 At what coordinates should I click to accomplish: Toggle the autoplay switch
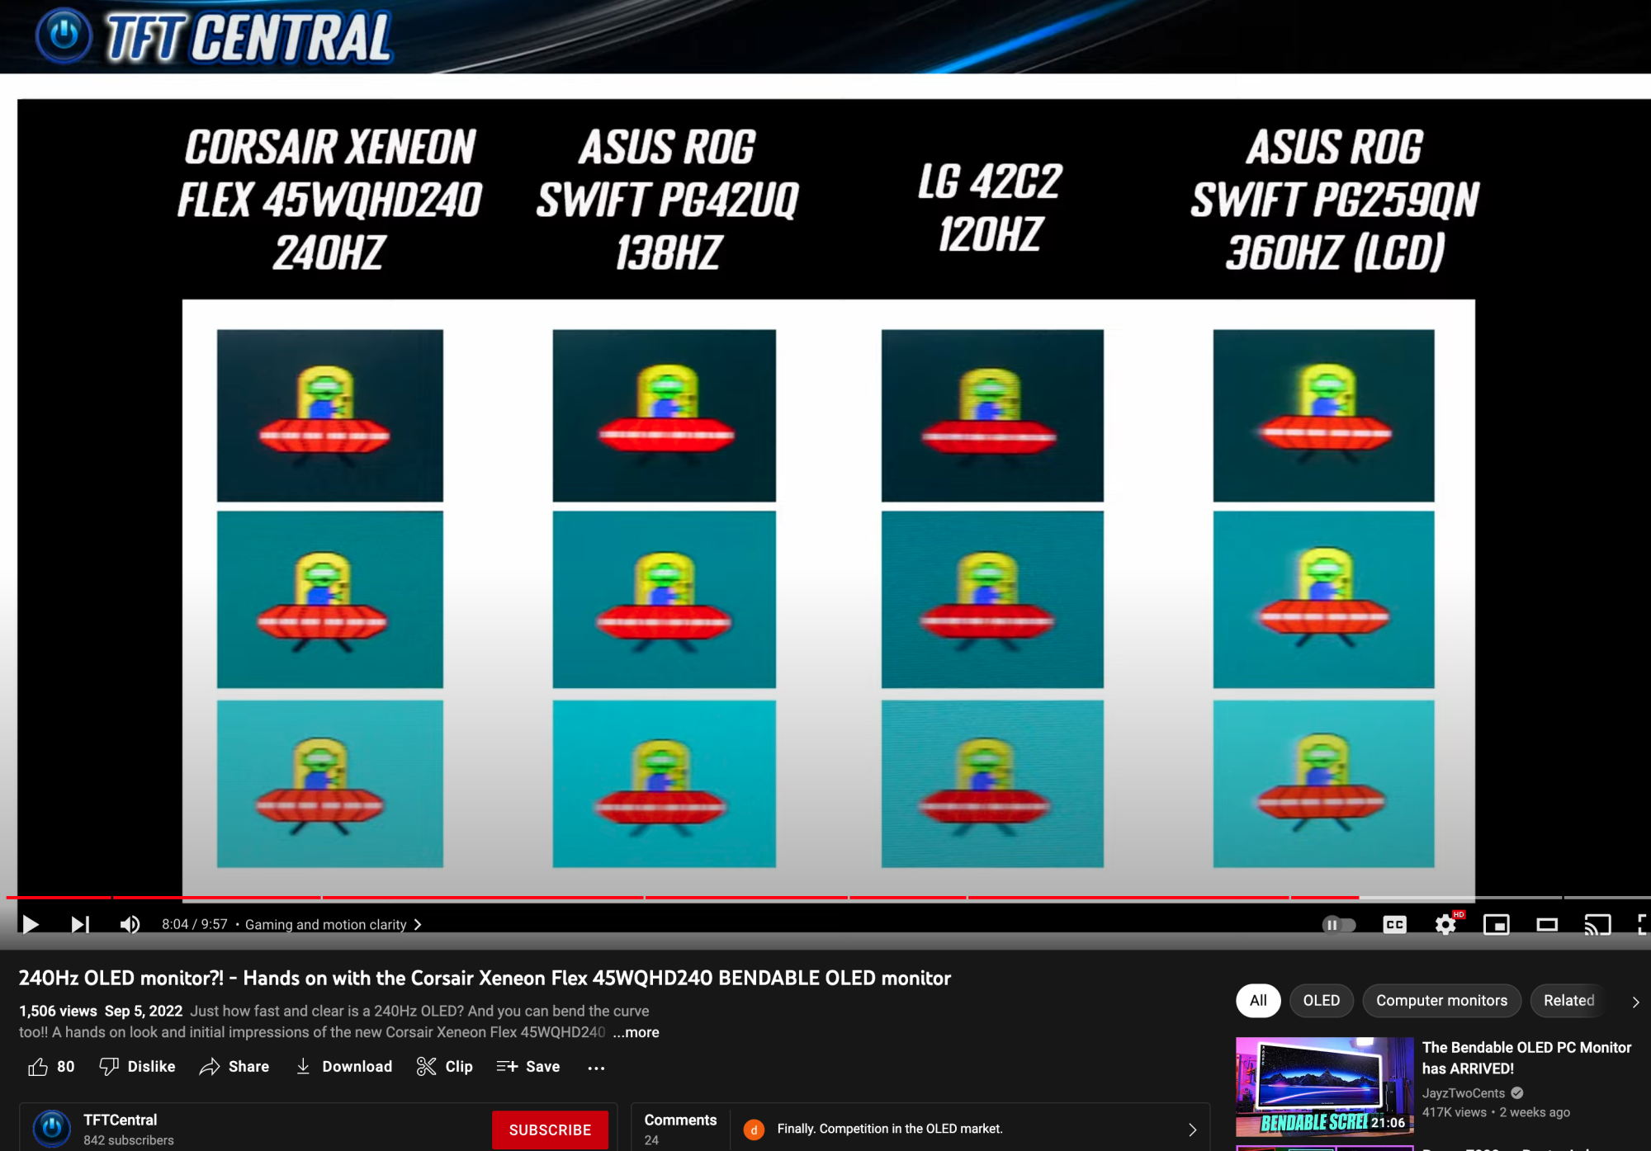click(1338, 925)
